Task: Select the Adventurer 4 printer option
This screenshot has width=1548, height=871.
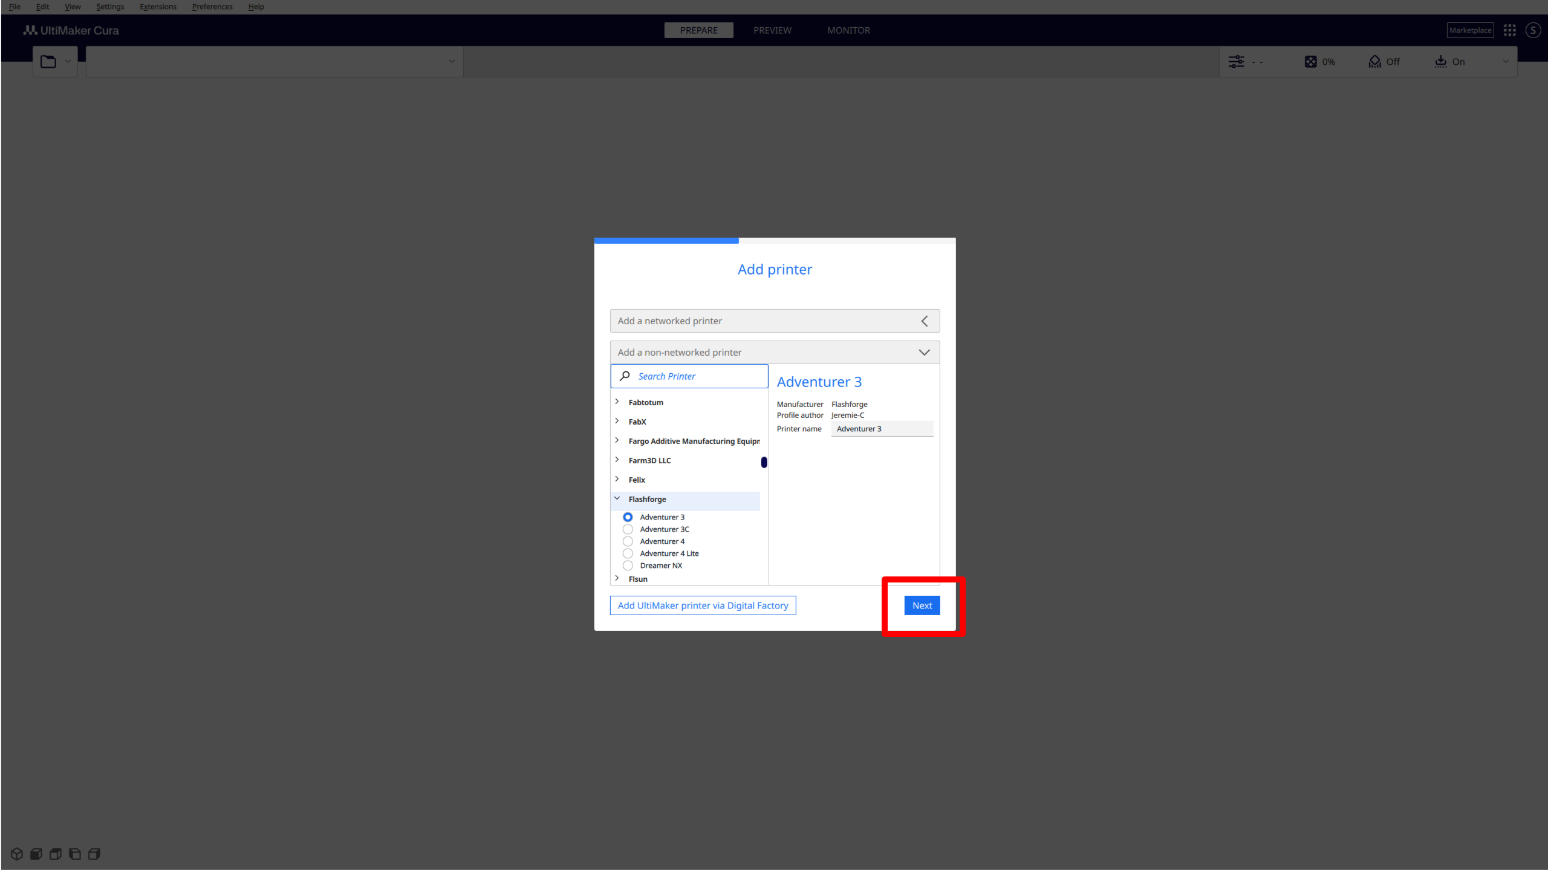Action: pos(628,541)
